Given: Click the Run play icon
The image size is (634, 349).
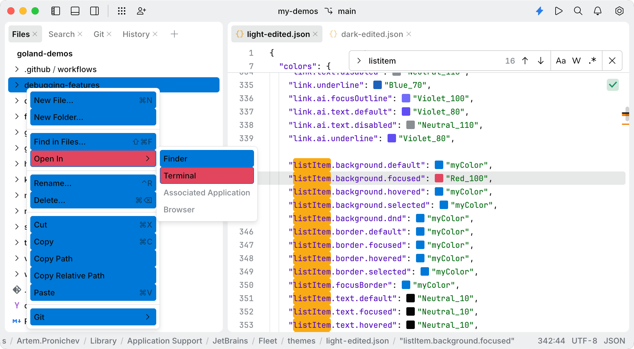Looking at the screenshot, I should pyautogui.click(x=559, y=11).
